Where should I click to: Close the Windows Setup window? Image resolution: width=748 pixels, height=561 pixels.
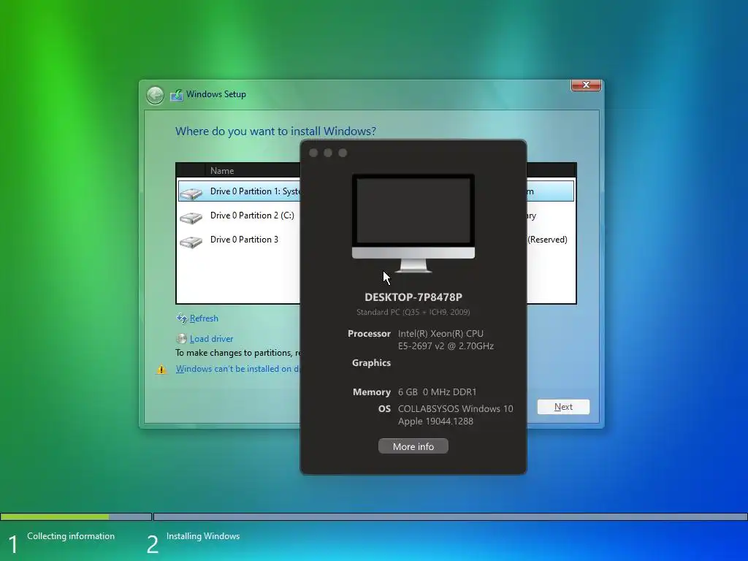pos(586,85)
